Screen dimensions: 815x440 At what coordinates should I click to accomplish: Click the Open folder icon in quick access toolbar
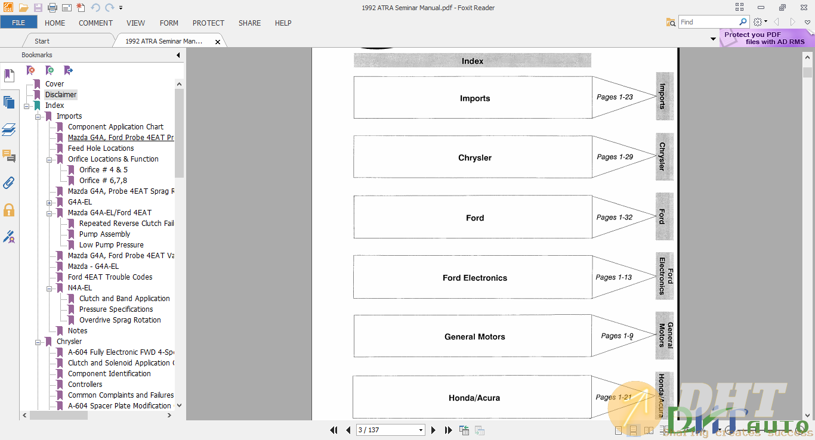24,8
